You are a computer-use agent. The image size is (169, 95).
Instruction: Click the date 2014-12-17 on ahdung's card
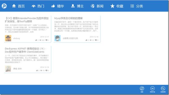point(44,37)
